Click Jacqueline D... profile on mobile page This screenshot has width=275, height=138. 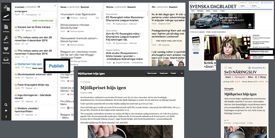257,67
